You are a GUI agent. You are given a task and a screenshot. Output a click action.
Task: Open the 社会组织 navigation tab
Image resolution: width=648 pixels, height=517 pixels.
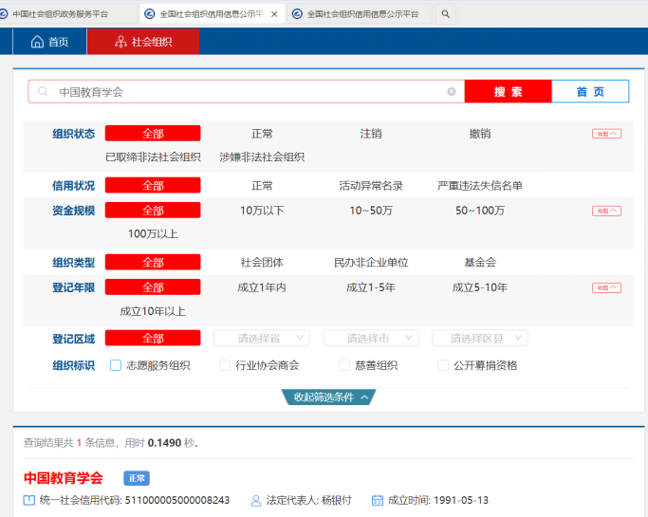(142, 42)
